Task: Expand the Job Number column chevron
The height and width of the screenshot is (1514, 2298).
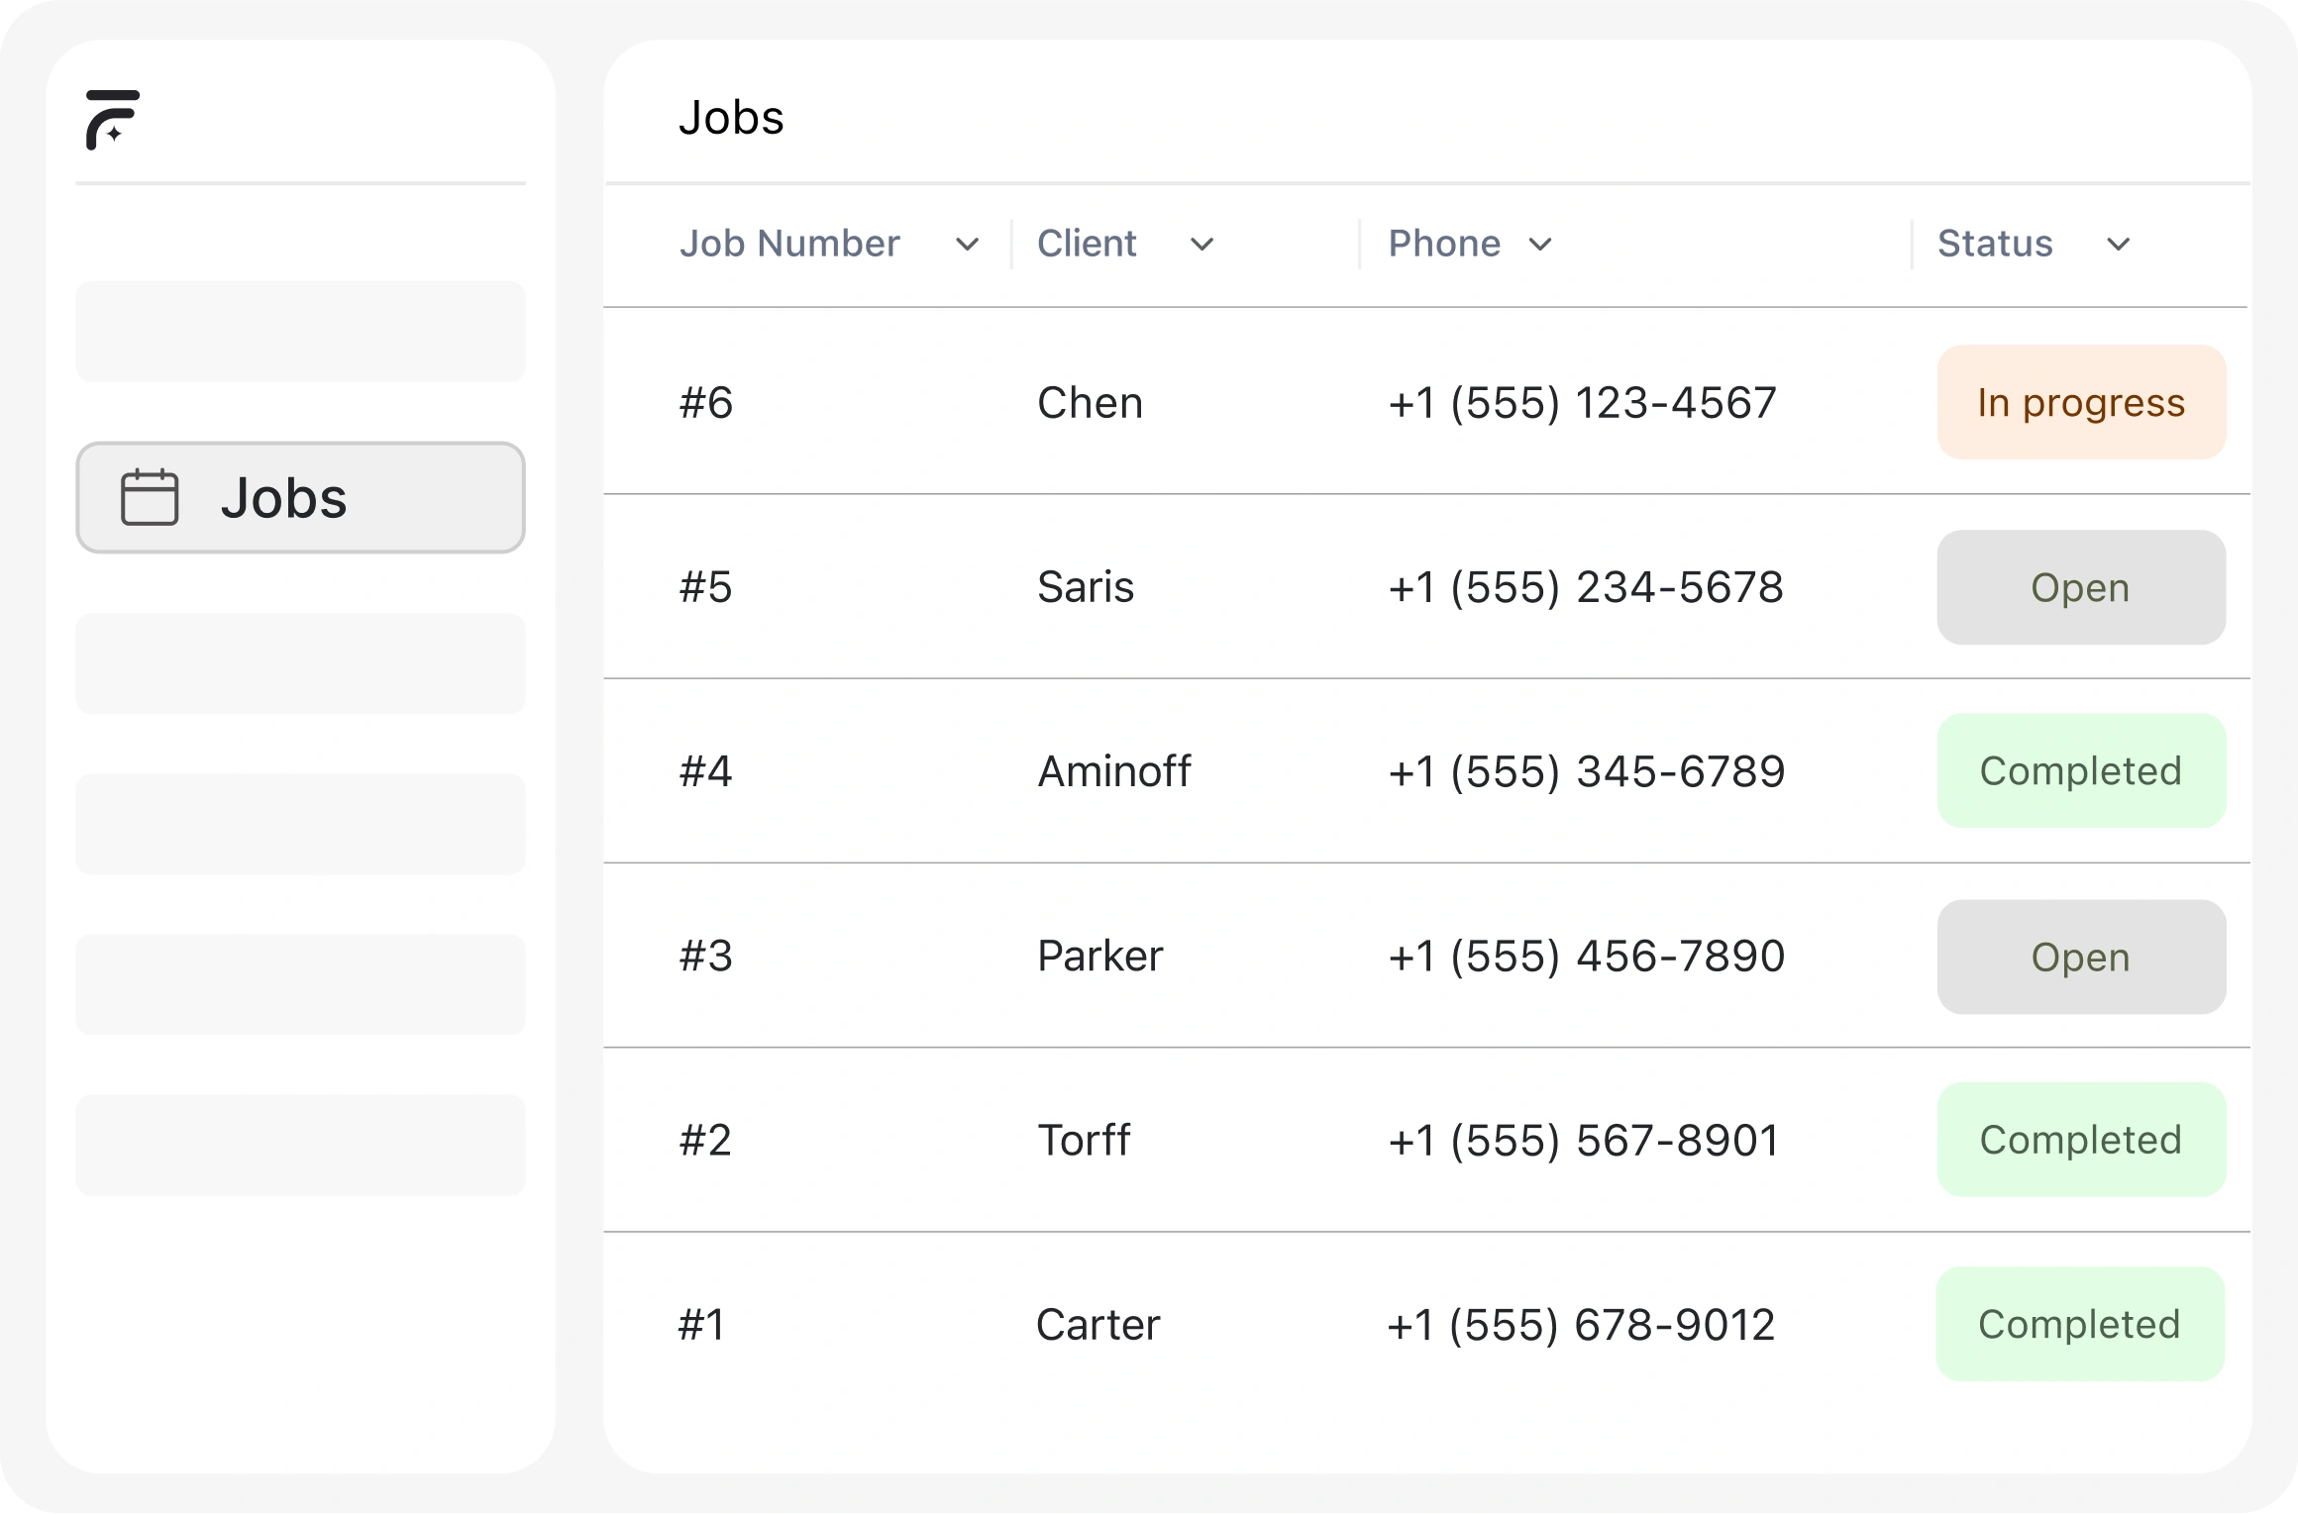Action: tap(967, 245)
